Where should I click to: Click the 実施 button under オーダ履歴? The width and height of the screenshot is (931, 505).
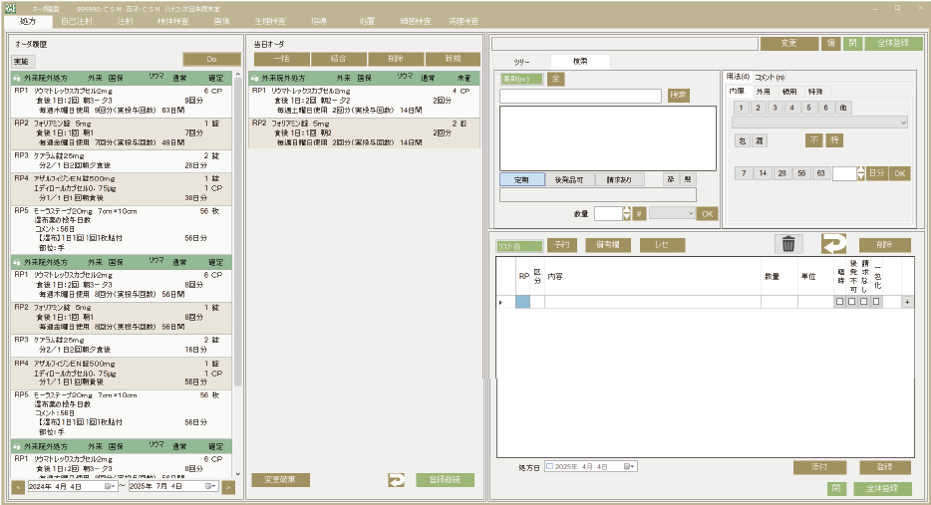tap(21, 61)
